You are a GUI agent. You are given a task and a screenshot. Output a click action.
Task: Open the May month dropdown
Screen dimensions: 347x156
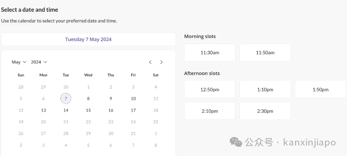coord(19,62)
